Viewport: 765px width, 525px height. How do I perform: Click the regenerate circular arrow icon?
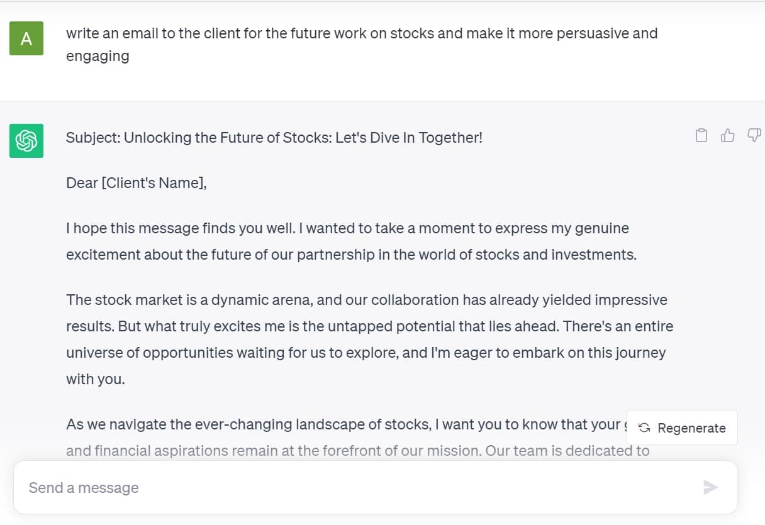(643, 428)
